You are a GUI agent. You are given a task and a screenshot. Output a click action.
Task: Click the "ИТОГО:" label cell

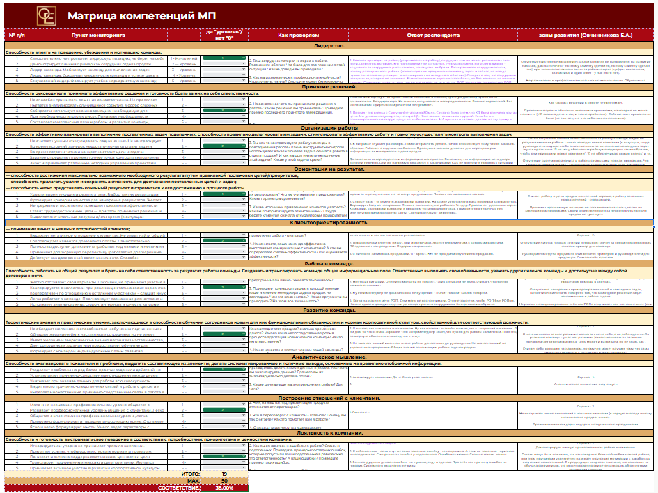click(102, 474)
